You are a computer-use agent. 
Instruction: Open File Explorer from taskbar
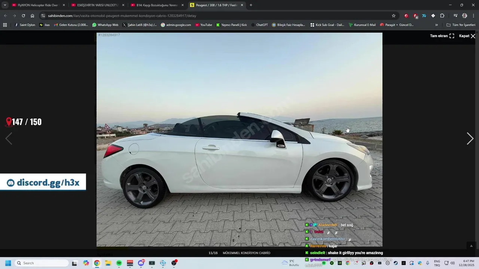108,263
